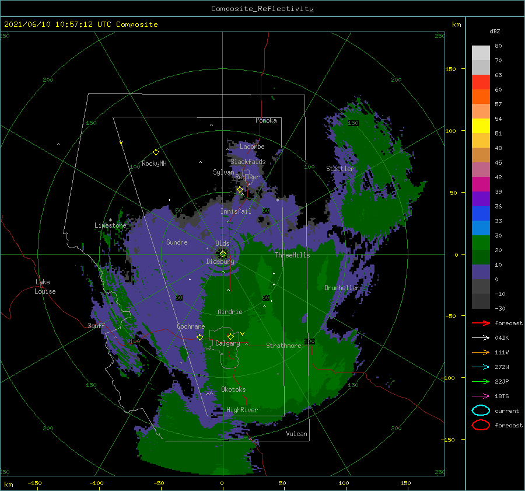This screenshot has height=491, width=525.
Task: Click the Ponoka city label
Action: (266, 120)
